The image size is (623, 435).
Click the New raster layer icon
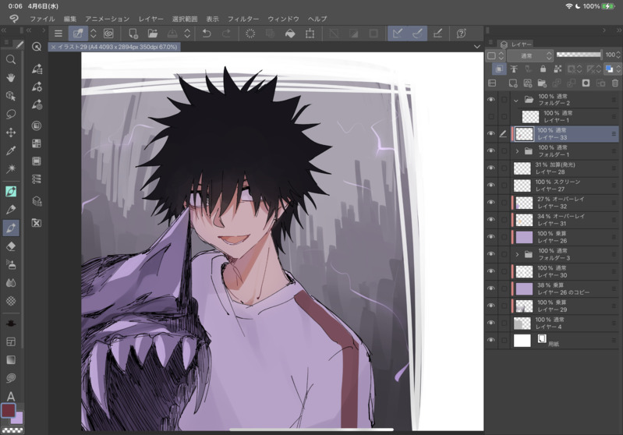513,83
